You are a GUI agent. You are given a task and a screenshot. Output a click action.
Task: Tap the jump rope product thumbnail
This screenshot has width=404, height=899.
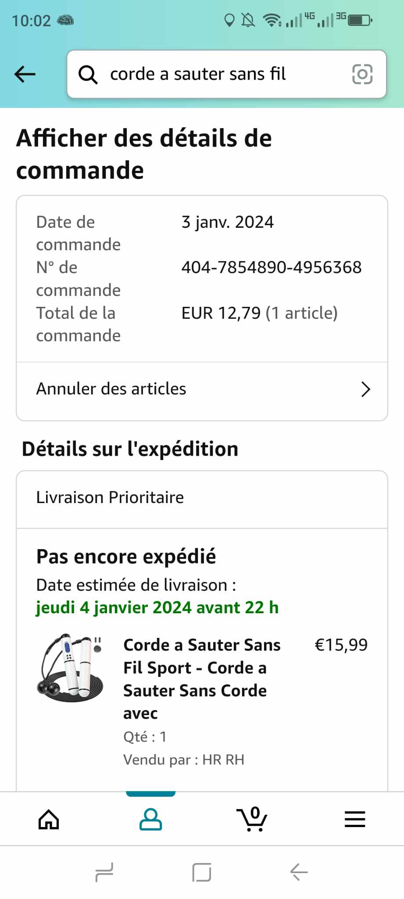click(70, 668)
